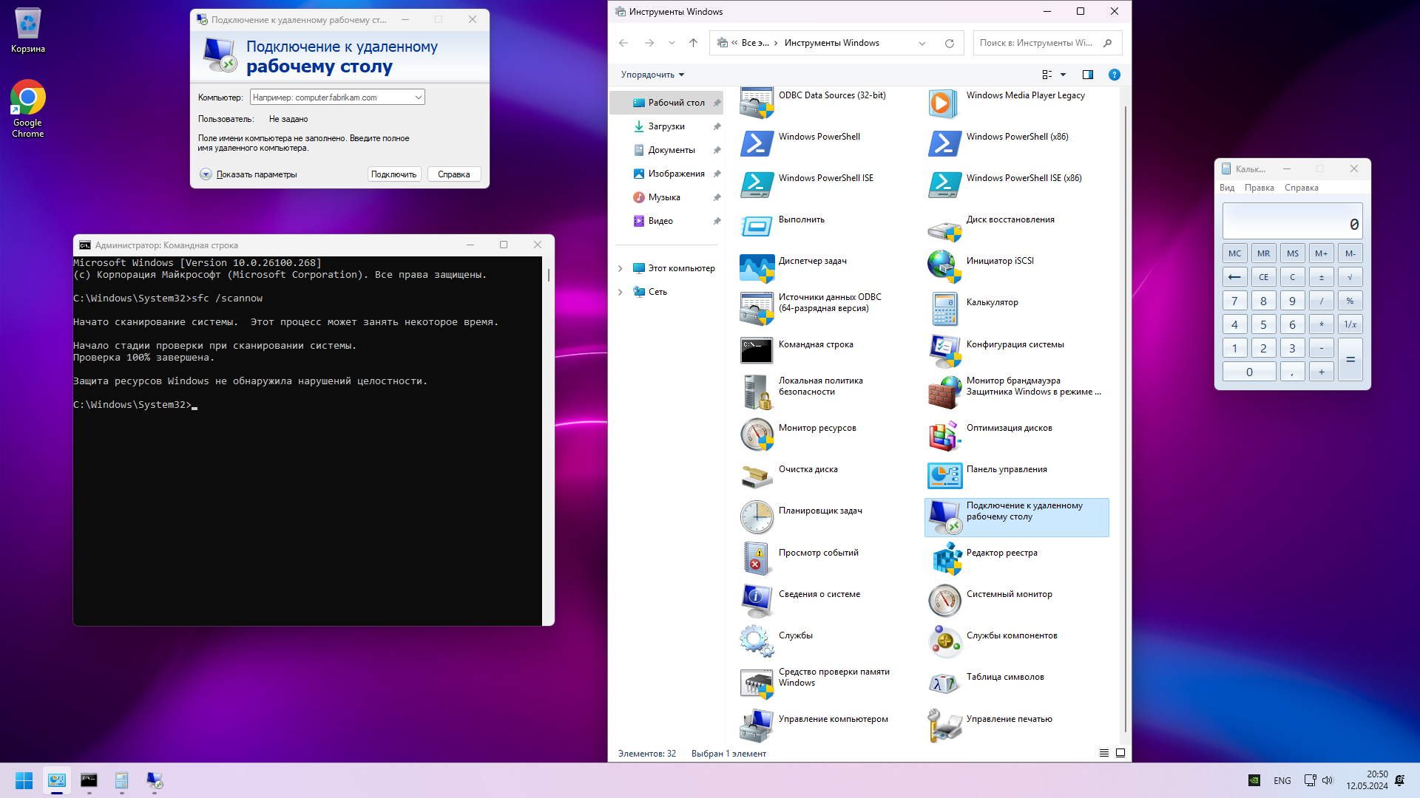1420x798 pixels.
Task: Open Task Manager (Диспетчер задач) icon
Action: tap(757, 267)
